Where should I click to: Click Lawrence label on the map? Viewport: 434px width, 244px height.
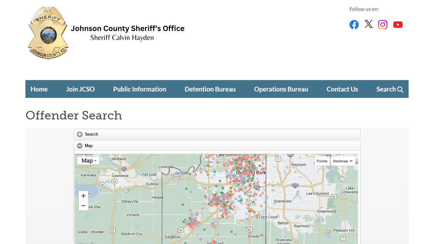(120, 176)
